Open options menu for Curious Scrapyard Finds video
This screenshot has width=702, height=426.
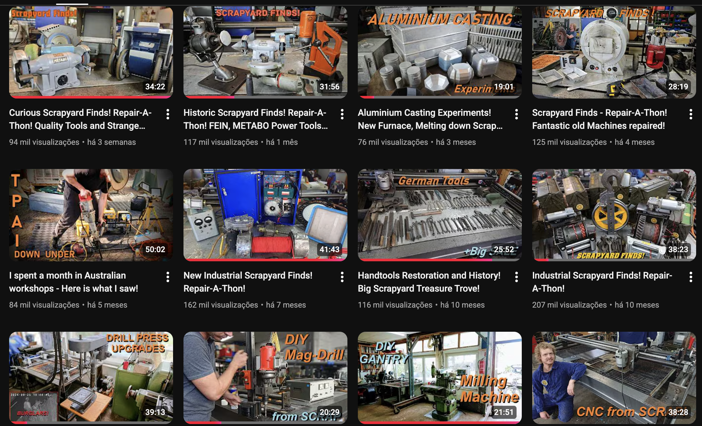168,114
